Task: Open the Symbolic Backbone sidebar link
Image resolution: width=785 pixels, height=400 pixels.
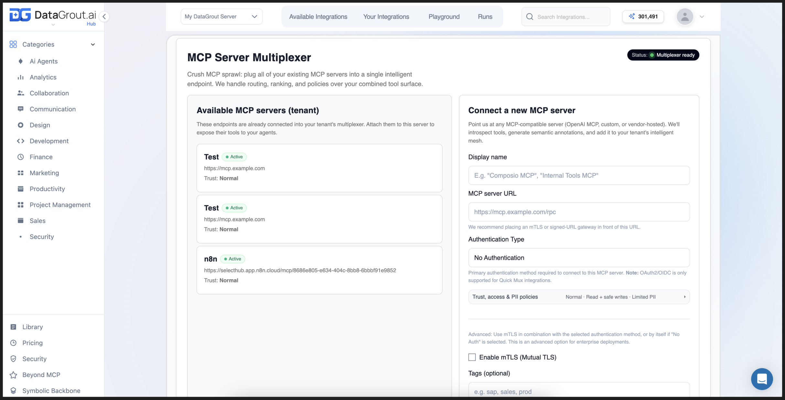Action: tap(51, 391)
